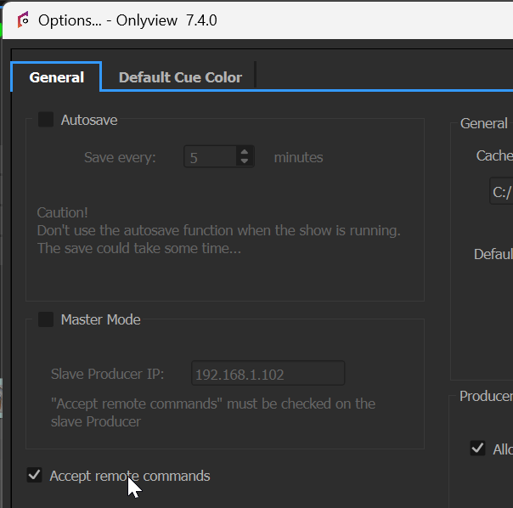This screenshot has width=513, height=508.
Task: Increase Save every value with up arrow
Action: click(x=245, y=152)
